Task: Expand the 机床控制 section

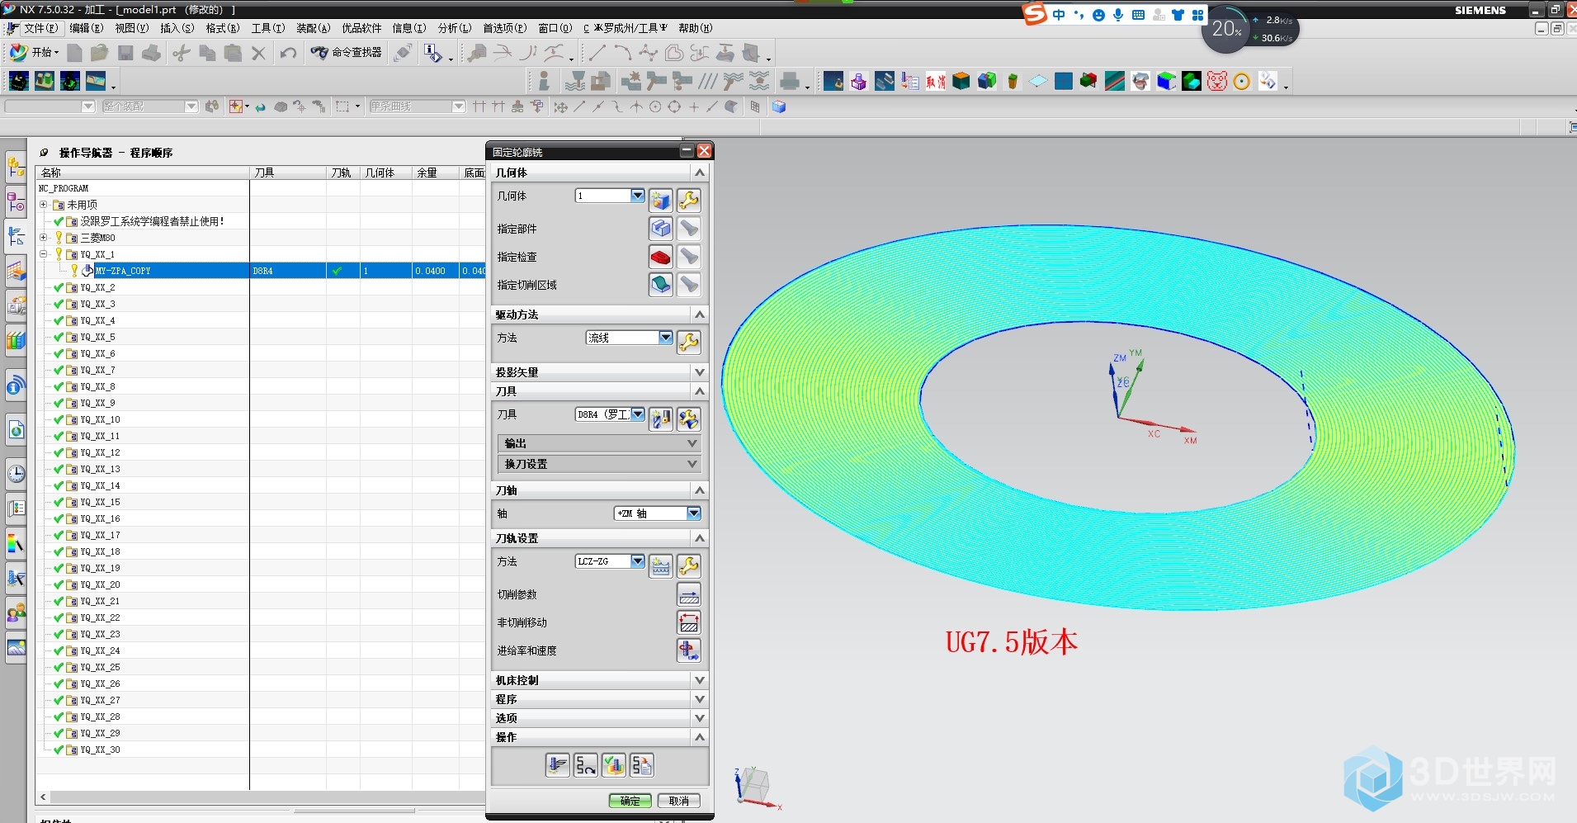Action: click(600, 680)
